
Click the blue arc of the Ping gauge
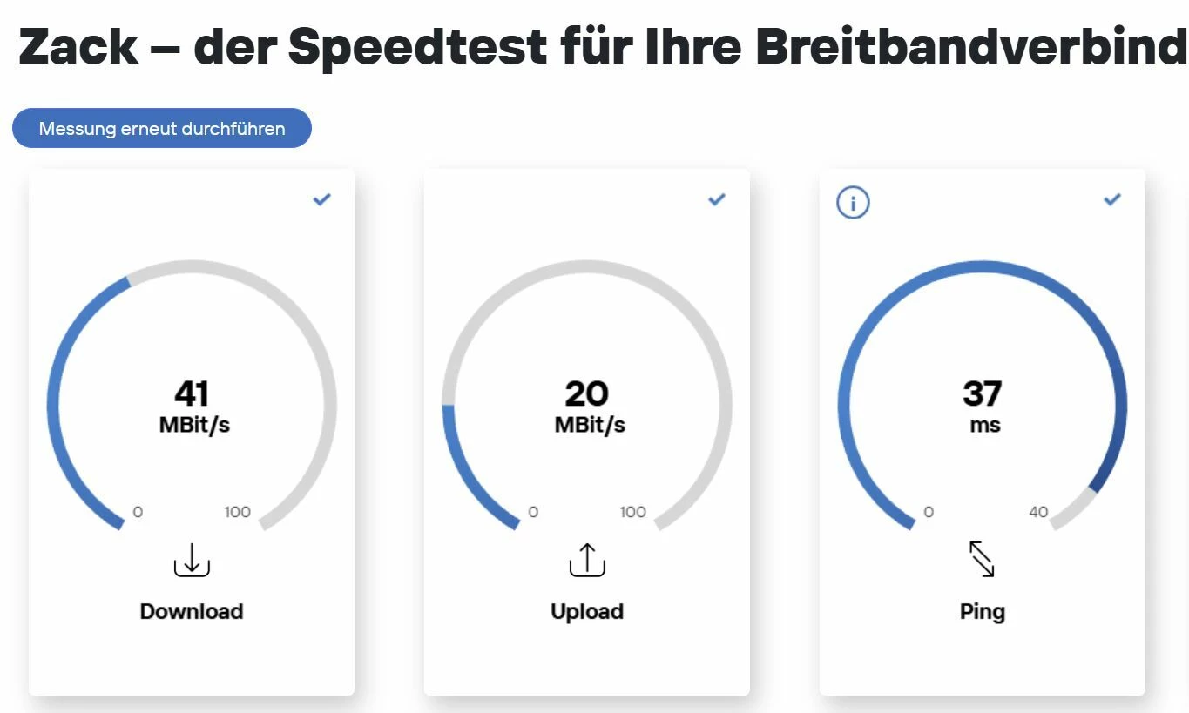click(982, 267)
